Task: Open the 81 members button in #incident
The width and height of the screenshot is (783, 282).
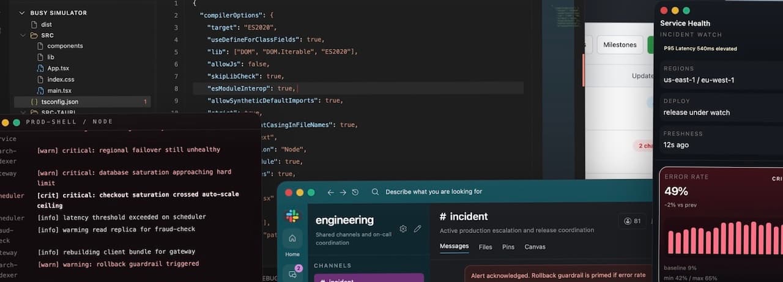Action: [x=633, y=221]
